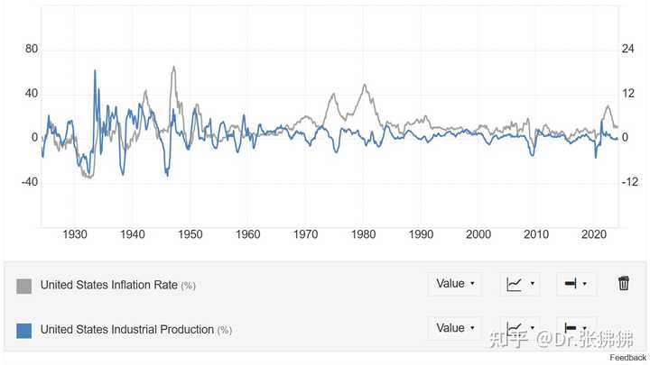Expand Value dropdown for Industrial Production
The height and width of the screenshot is (365, 650).
(455, 328)
